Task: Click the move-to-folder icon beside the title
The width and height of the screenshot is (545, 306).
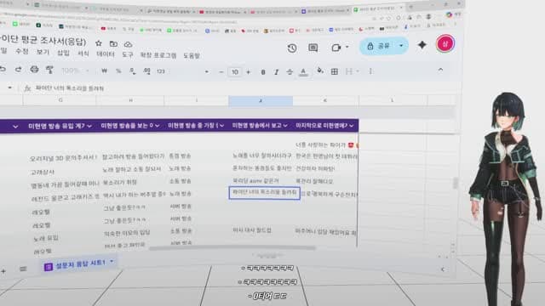Action: coord(113,43)
